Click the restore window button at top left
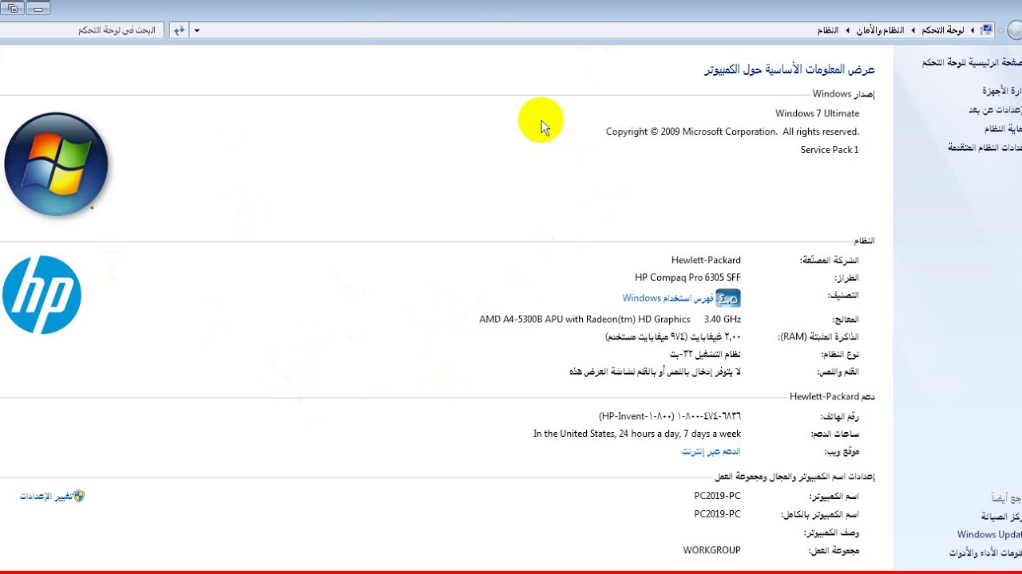Image resolution: width=1022 pixels, height=574 pixels. tap(13, 9)
